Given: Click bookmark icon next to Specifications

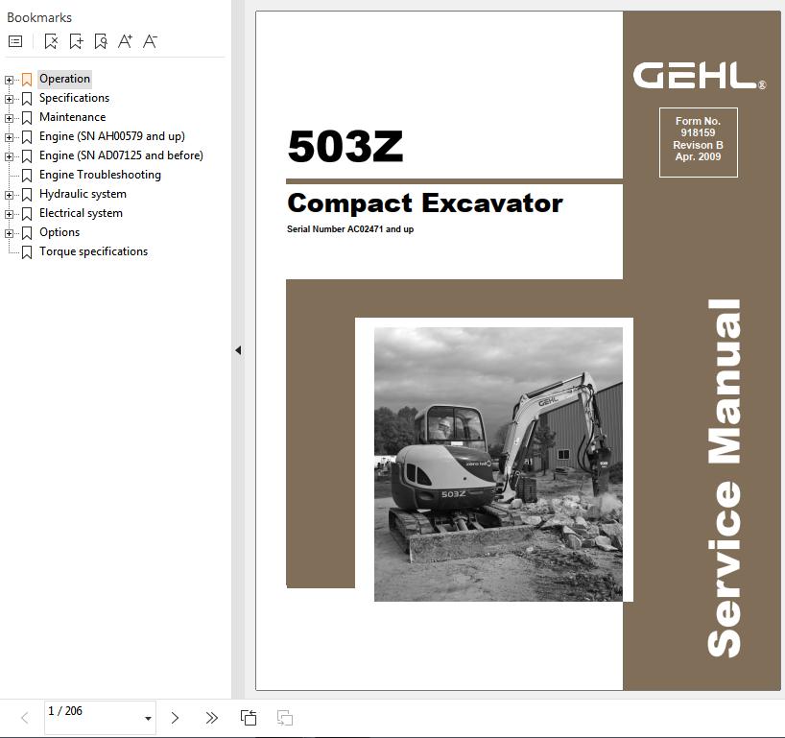Looking at the screenshot, I should (x=27, y=99).
